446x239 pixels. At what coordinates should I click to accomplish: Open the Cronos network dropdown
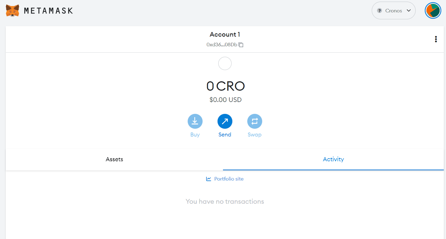click(x=394, y=11)
